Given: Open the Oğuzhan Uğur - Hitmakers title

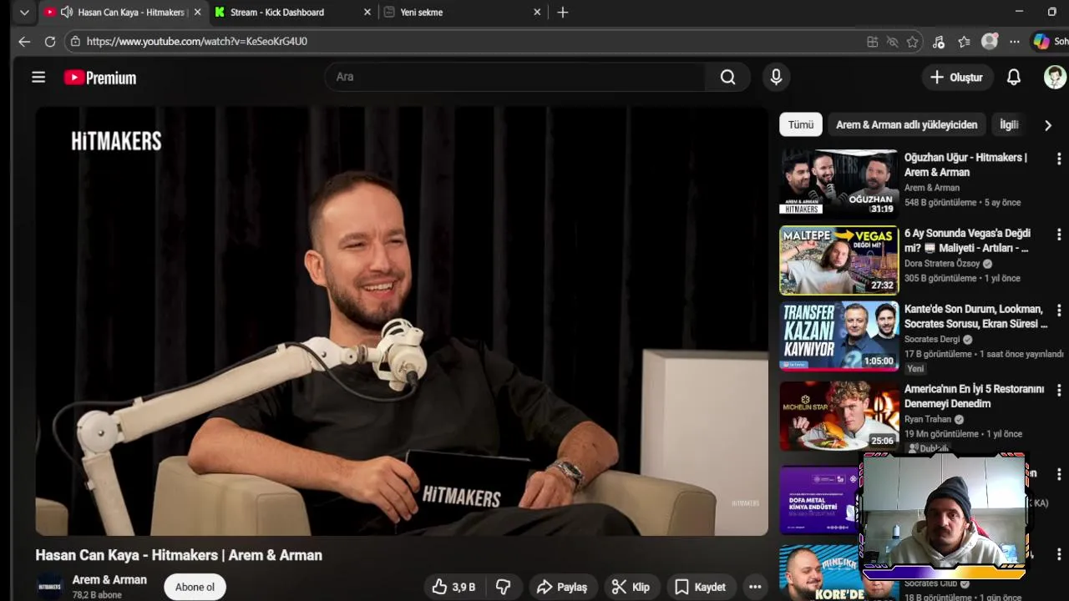Looking at the screenshot, I should [x=965, y=164].
